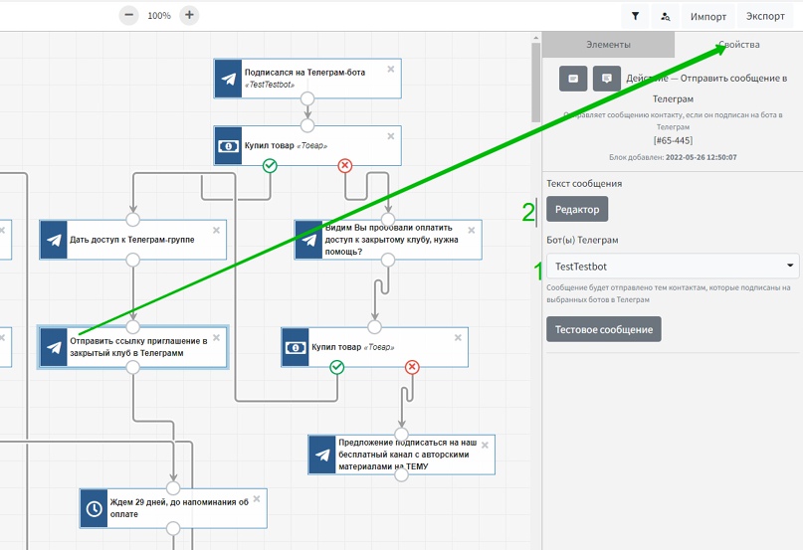Zoom in the canvas with plus button
The height and width of the screenshot is (550, 803).
click(189, 16)
